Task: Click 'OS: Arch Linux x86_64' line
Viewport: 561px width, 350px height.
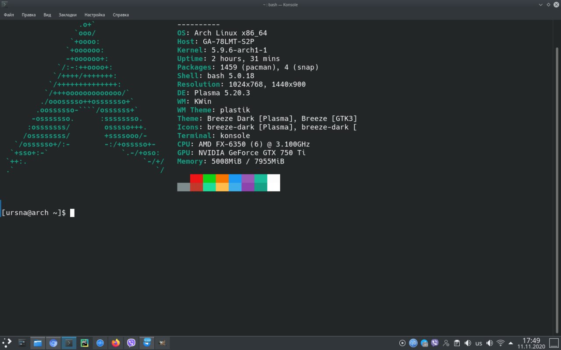Action: tap(222, 33)
